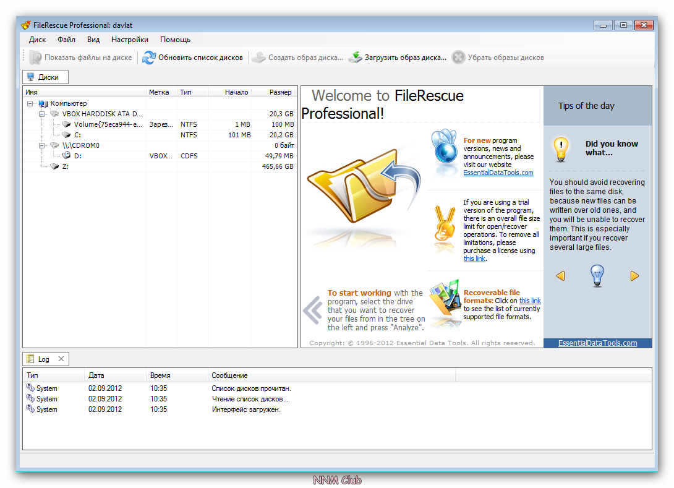Viewport: 674px width, 488px height.
Task: Follow 'this link' for supported file formats
Action: tap(530, 301)
